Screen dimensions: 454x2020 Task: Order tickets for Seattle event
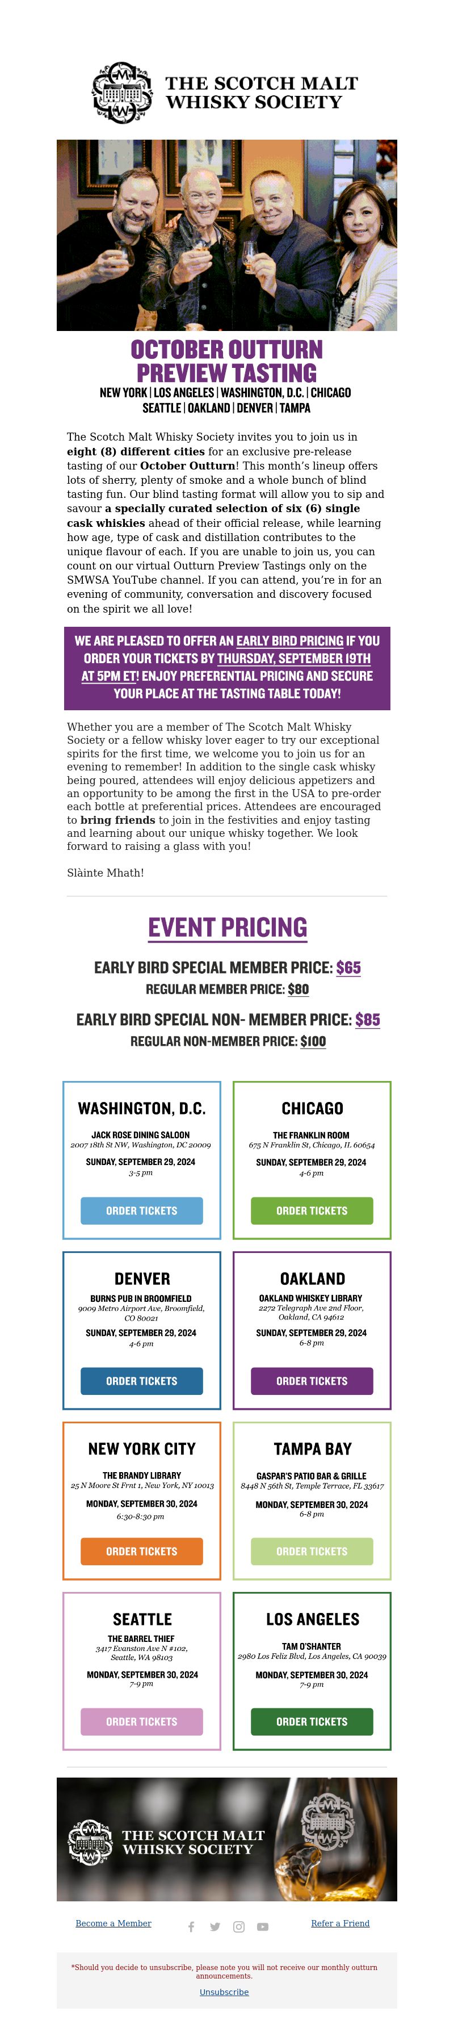[142, 1721]
